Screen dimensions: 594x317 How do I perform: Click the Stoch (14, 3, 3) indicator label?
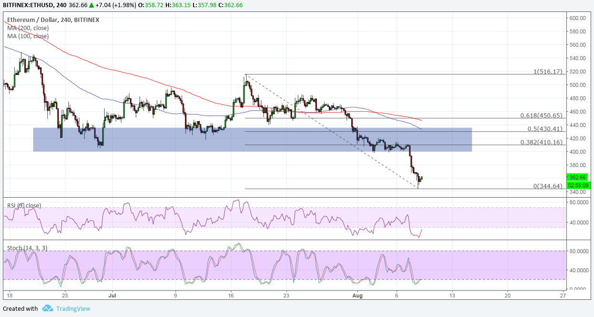26,248
